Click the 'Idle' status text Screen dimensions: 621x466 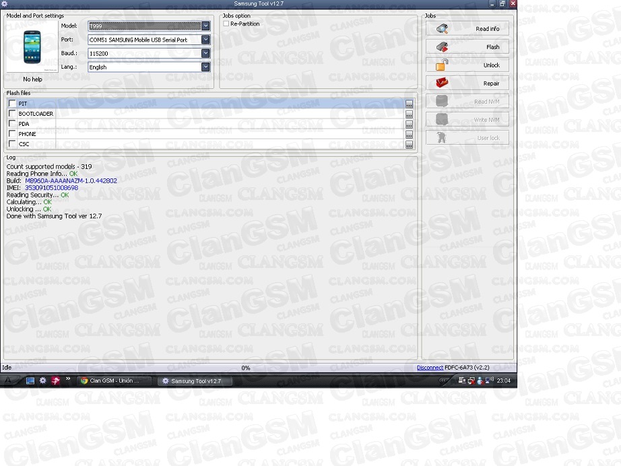click(x=7, y=368)
